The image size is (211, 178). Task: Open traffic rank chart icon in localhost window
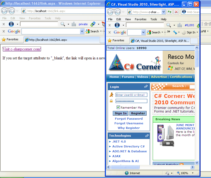click(74, 24)
